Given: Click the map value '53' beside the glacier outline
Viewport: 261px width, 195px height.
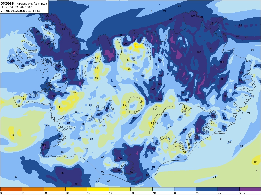Looking at the screenshot, I should click(124, 105).
